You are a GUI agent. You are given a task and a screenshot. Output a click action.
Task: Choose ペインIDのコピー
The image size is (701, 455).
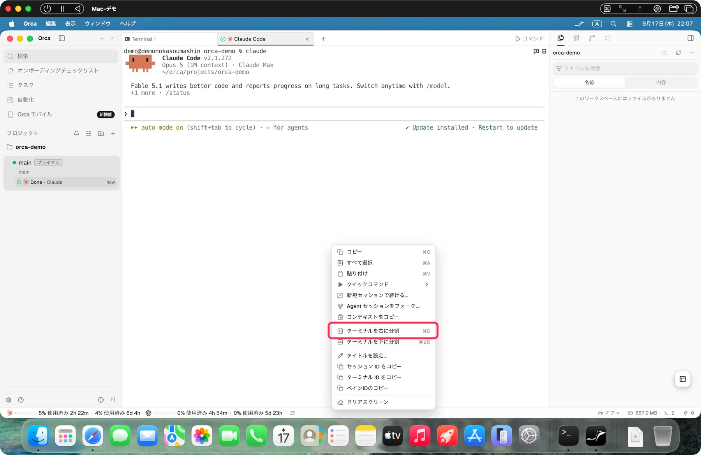(x=384, y=388)
